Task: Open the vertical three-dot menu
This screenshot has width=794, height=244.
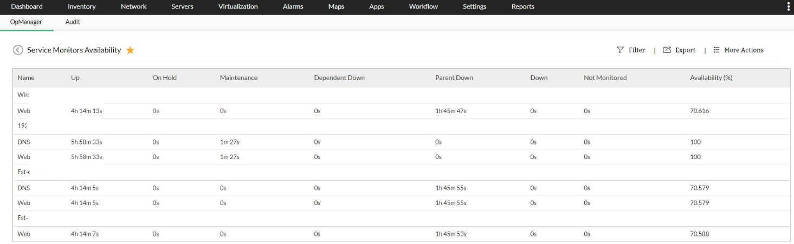Action: point(788,6)
